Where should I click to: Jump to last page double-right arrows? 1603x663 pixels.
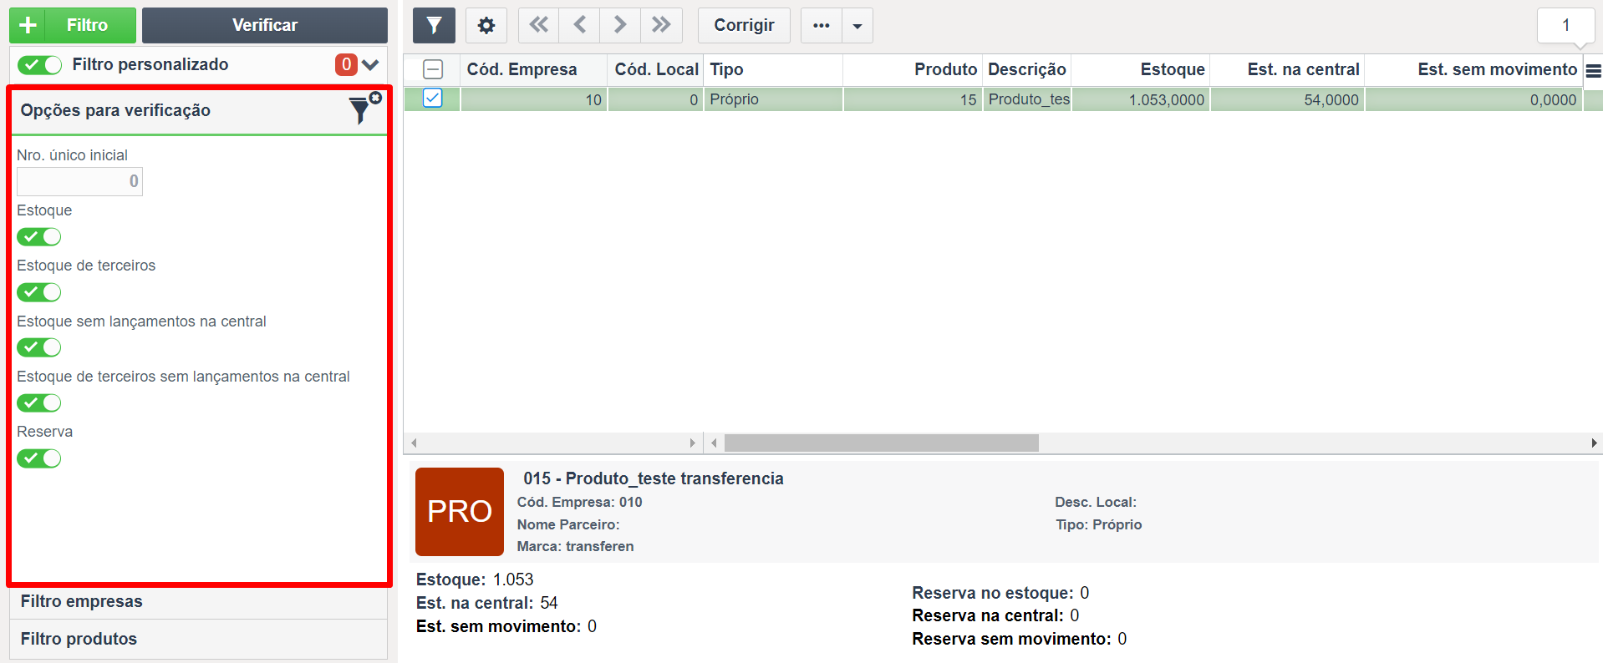(661, 25)
